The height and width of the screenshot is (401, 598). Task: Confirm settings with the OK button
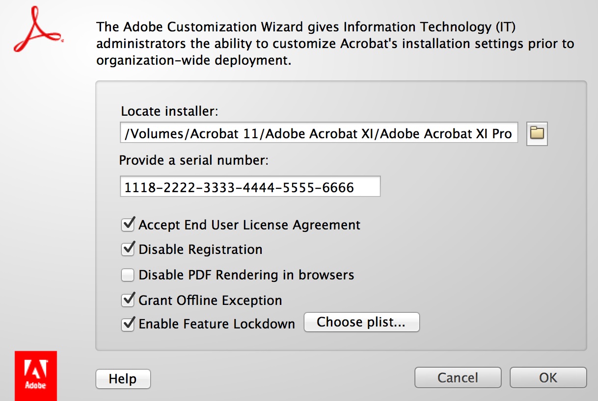(x=548, y=377)
